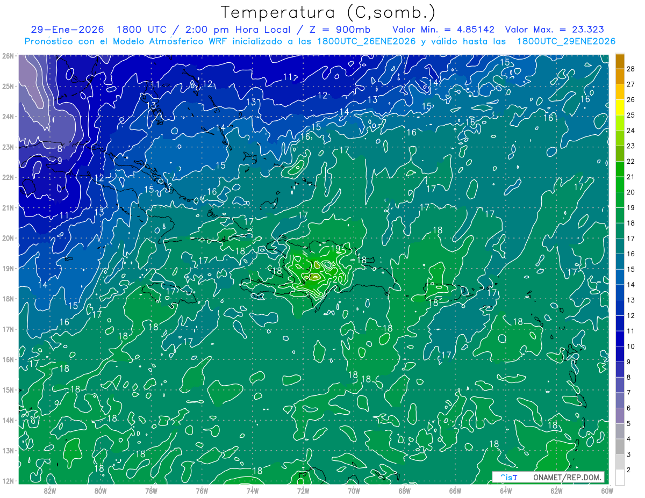Select the "13N" latitude axis label
This screenshot has width=645, height=498.
[8, 451]
